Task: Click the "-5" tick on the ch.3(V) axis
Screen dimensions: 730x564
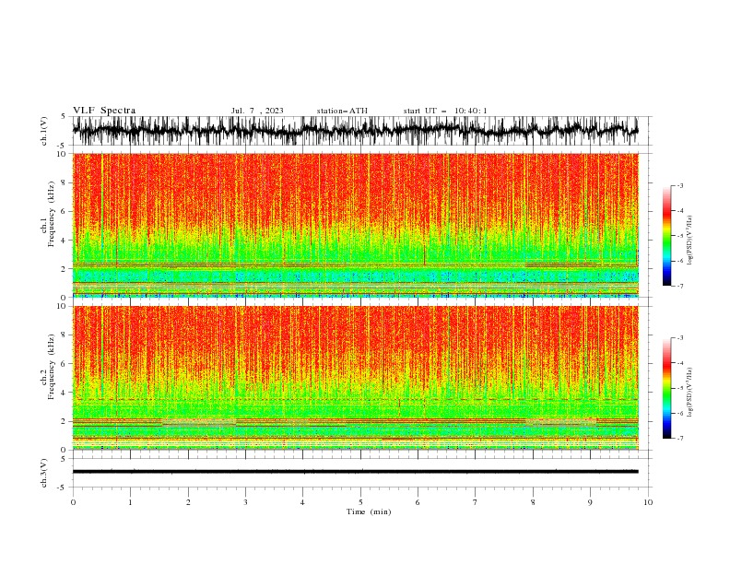Action: (x=63, y=488)
